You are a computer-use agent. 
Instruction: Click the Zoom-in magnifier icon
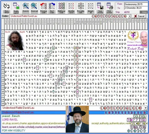[x=26, y=6]
